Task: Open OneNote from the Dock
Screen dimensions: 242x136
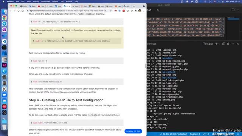Action: pos(4,29)
